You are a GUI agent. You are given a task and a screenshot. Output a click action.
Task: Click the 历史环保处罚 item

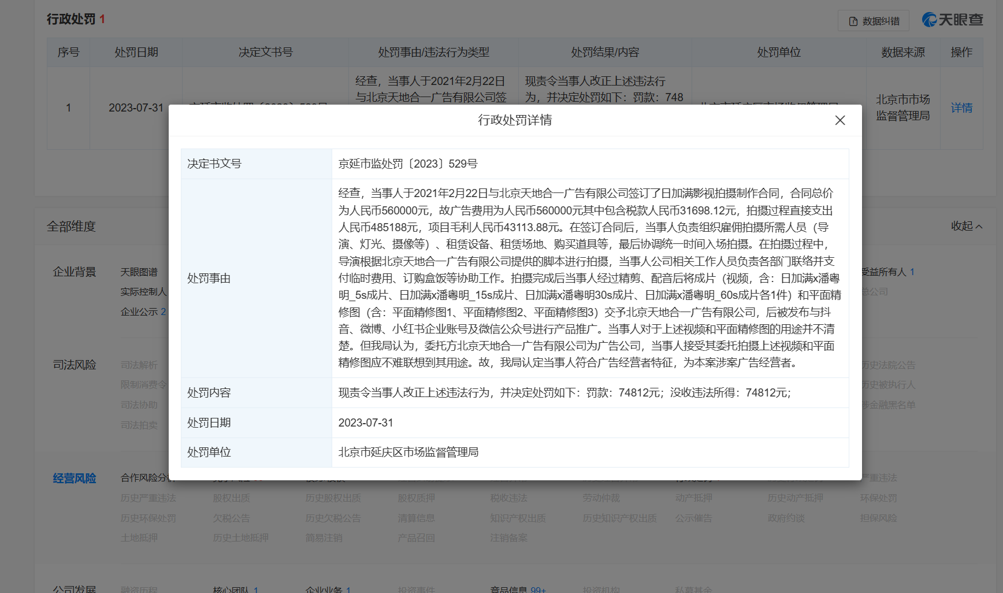coord(148,518)
